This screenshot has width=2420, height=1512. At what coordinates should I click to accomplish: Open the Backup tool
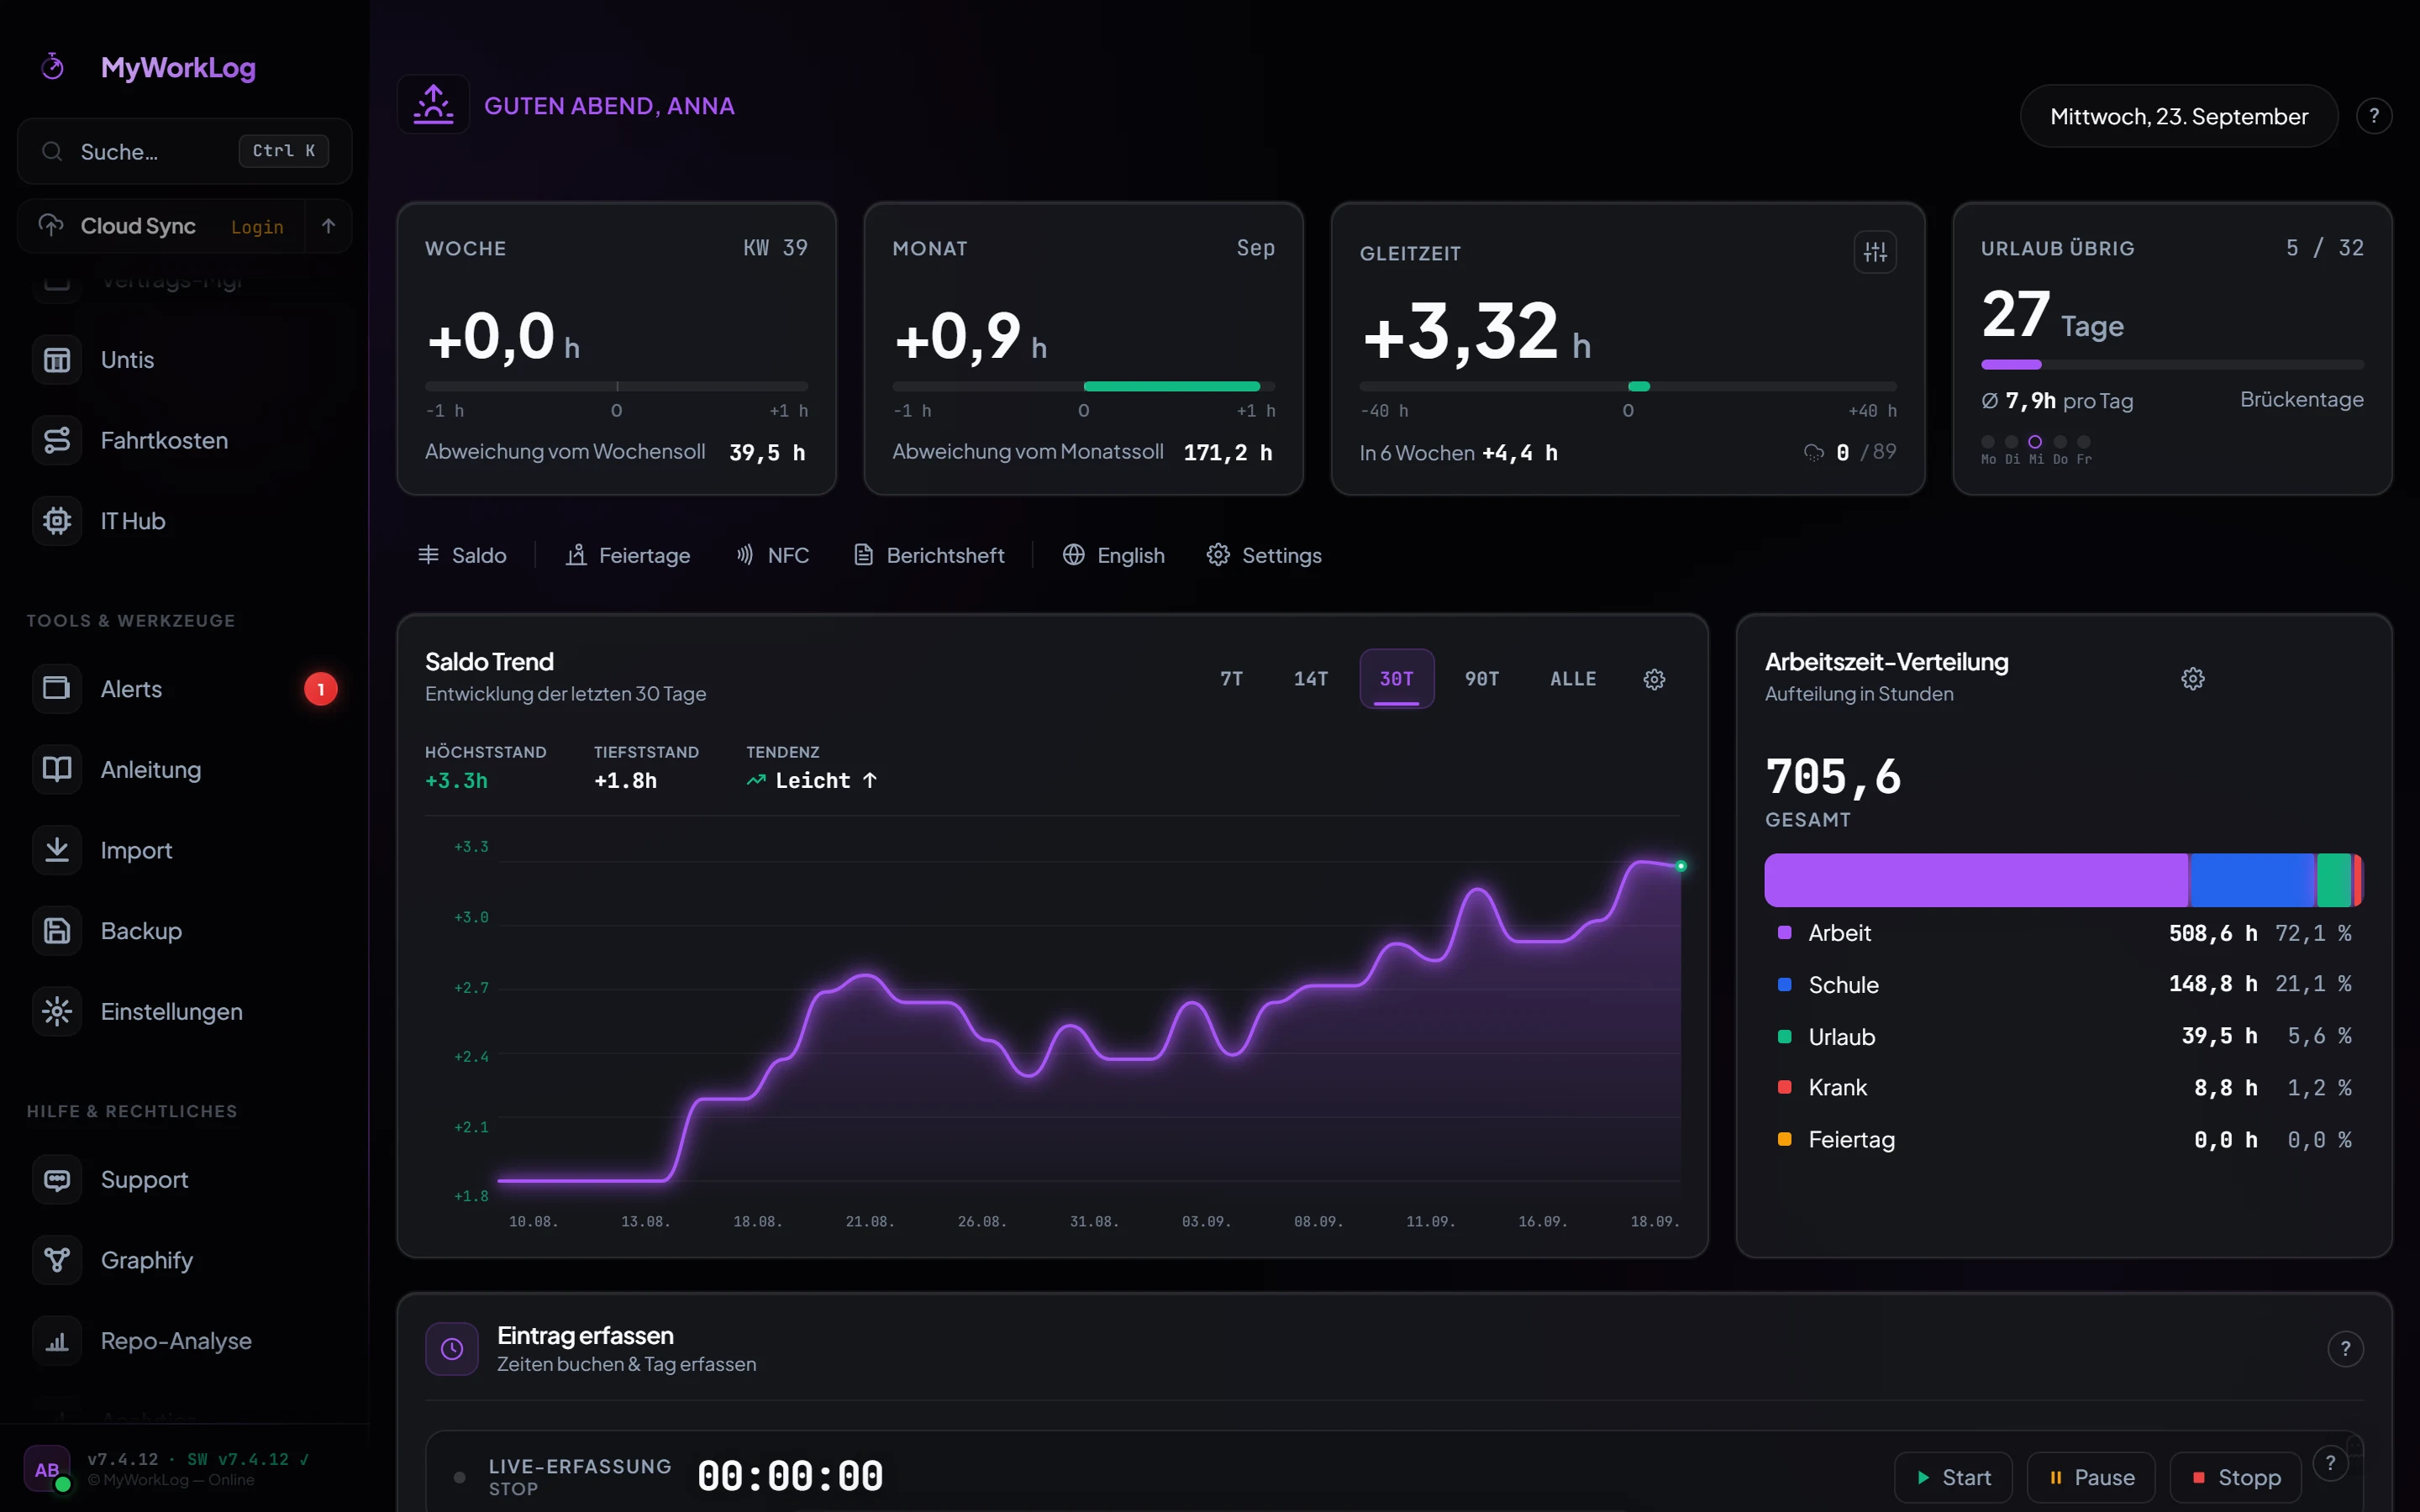[x=184, y=931]
